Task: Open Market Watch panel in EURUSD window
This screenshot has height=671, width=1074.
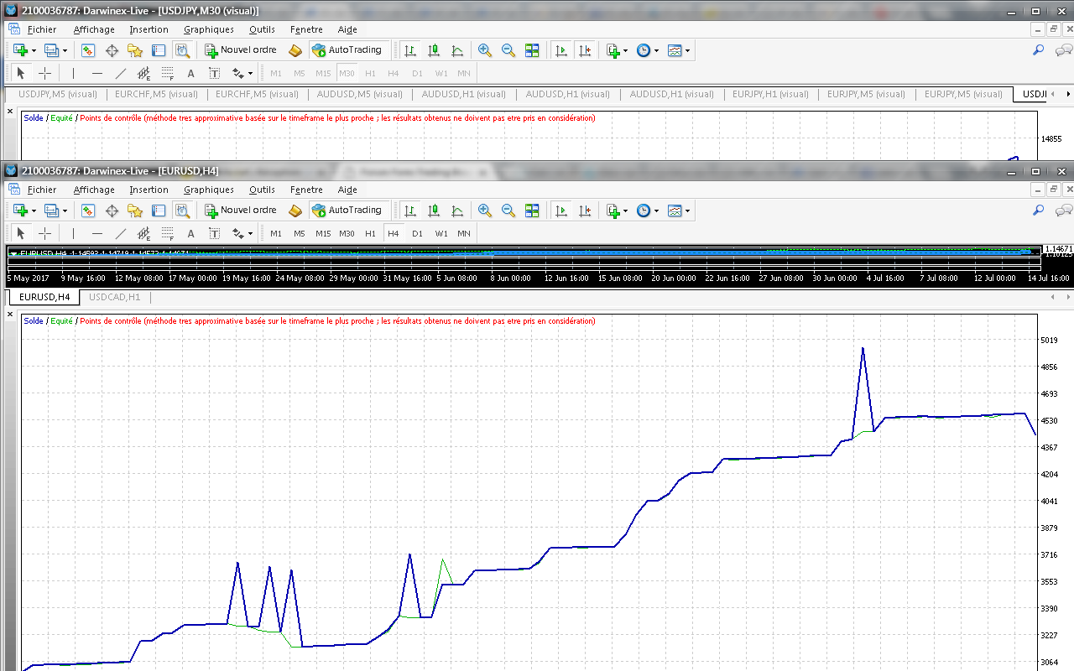Action: point(88,211)
